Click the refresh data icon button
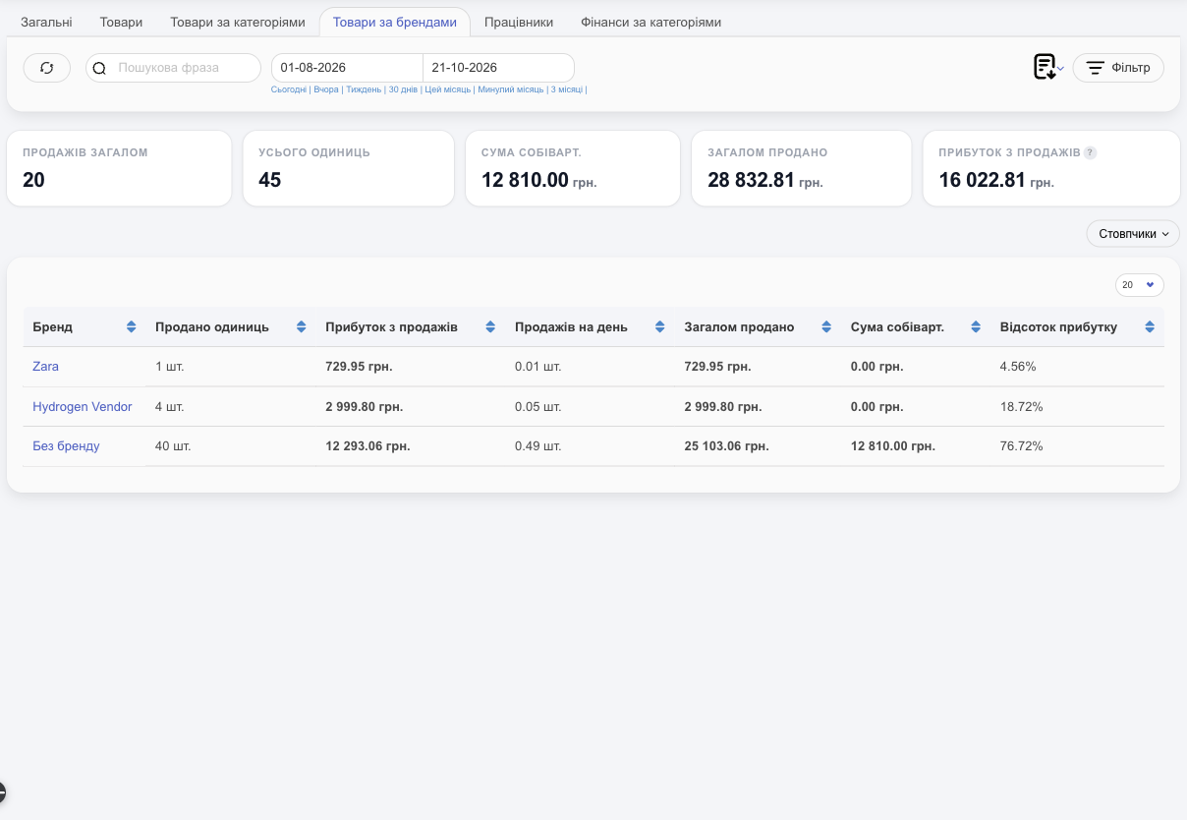Viewport: 1187px width, 820px height. click(47, 68)
